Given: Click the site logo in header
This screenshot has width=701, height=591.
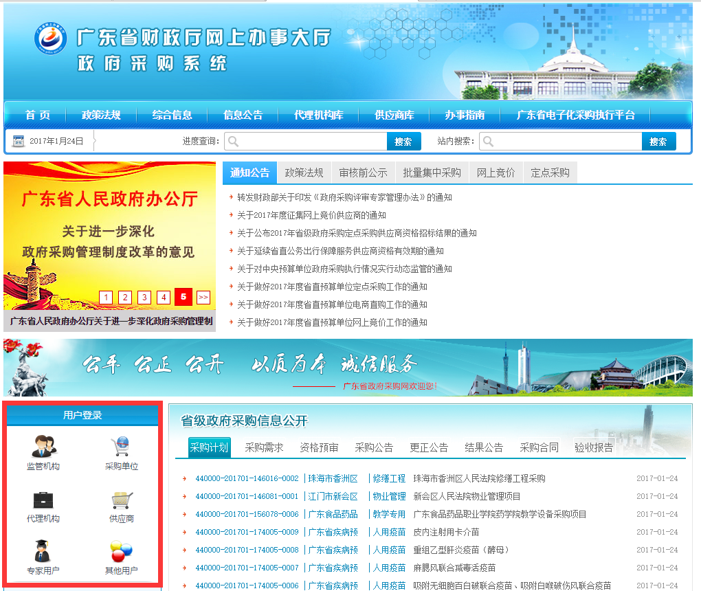Looking at the screenshot, I should tap(52, 39).
